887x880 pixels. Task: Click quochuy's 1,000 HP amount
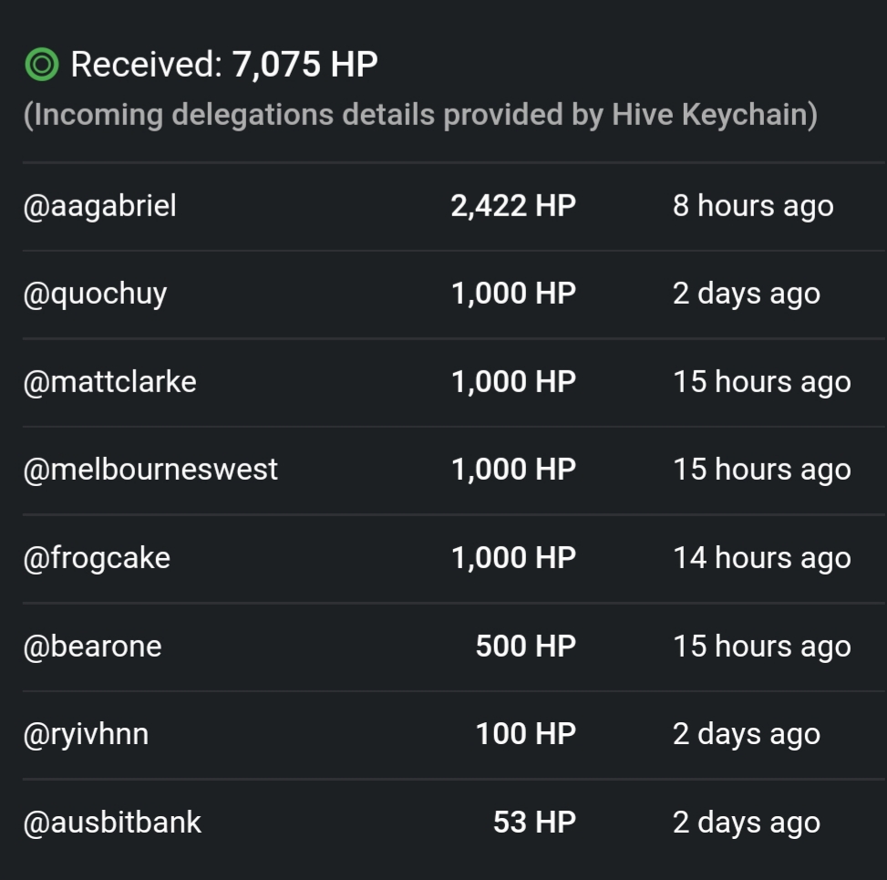coord(513,295)
